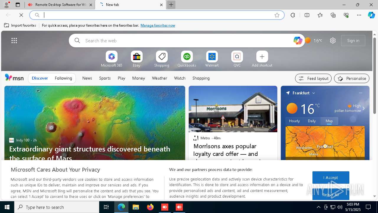The width and height of the screenshot is (378, 213).
Task: Open Windows Start menu
Action: [x=7, y=207]
